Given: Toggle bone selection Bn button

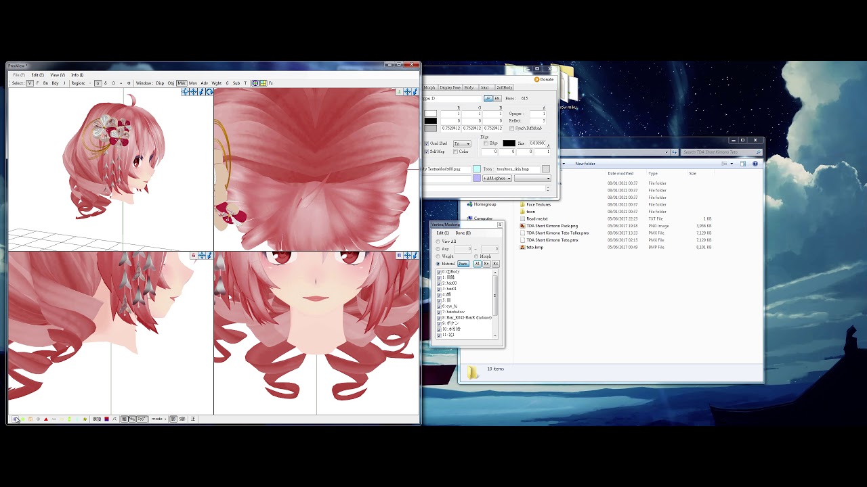Looking at the screenshot, I should click(45, 83).
